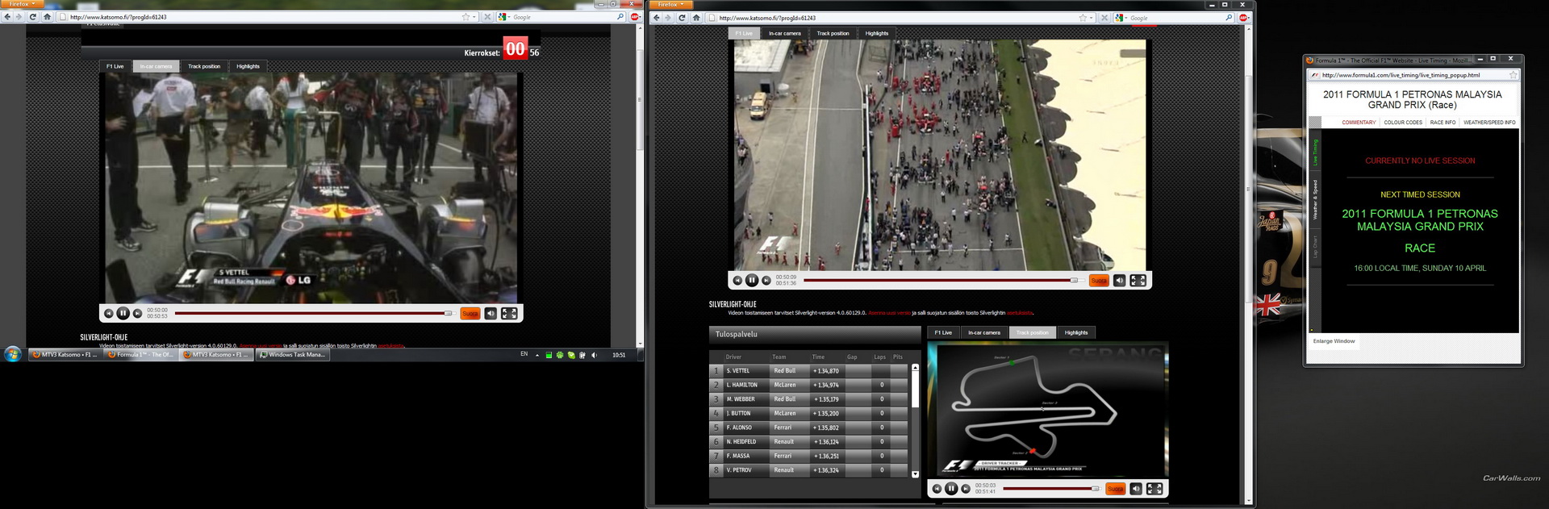Open Highlights tab in left window
The width and height of the screenshot is (1549, 509).
pyautogui.click(x=248, y=66)
